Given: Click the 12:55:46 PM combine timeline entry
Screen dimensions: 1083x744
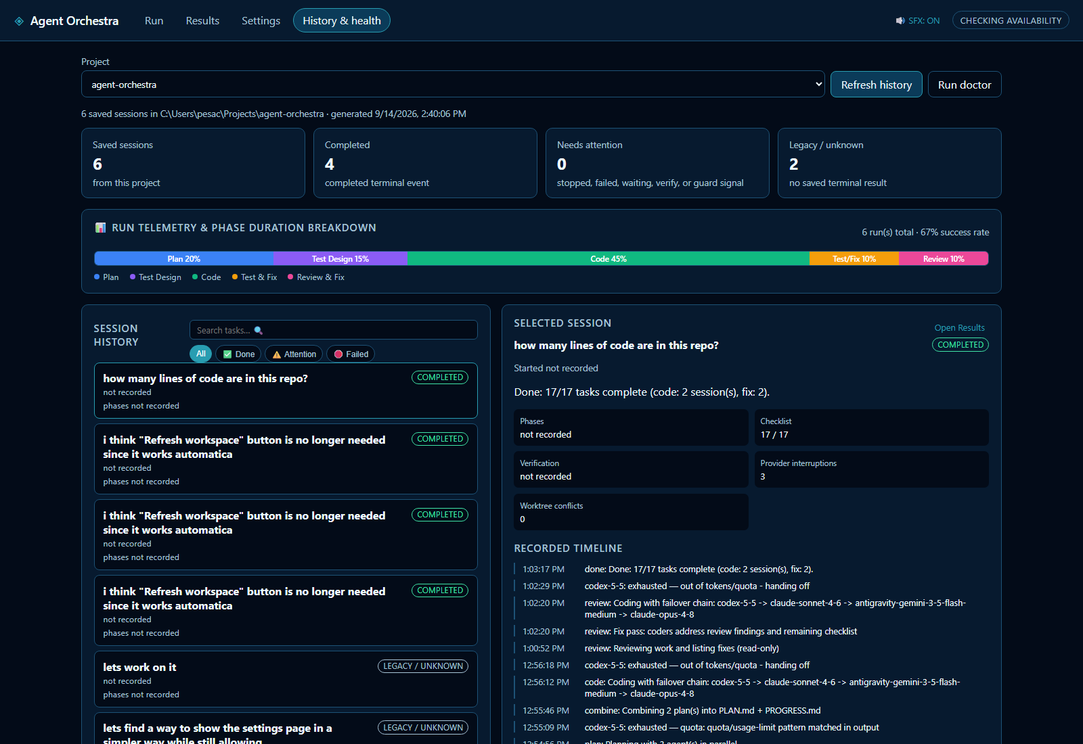Looking at the screenshot, I should pos(751,711).
